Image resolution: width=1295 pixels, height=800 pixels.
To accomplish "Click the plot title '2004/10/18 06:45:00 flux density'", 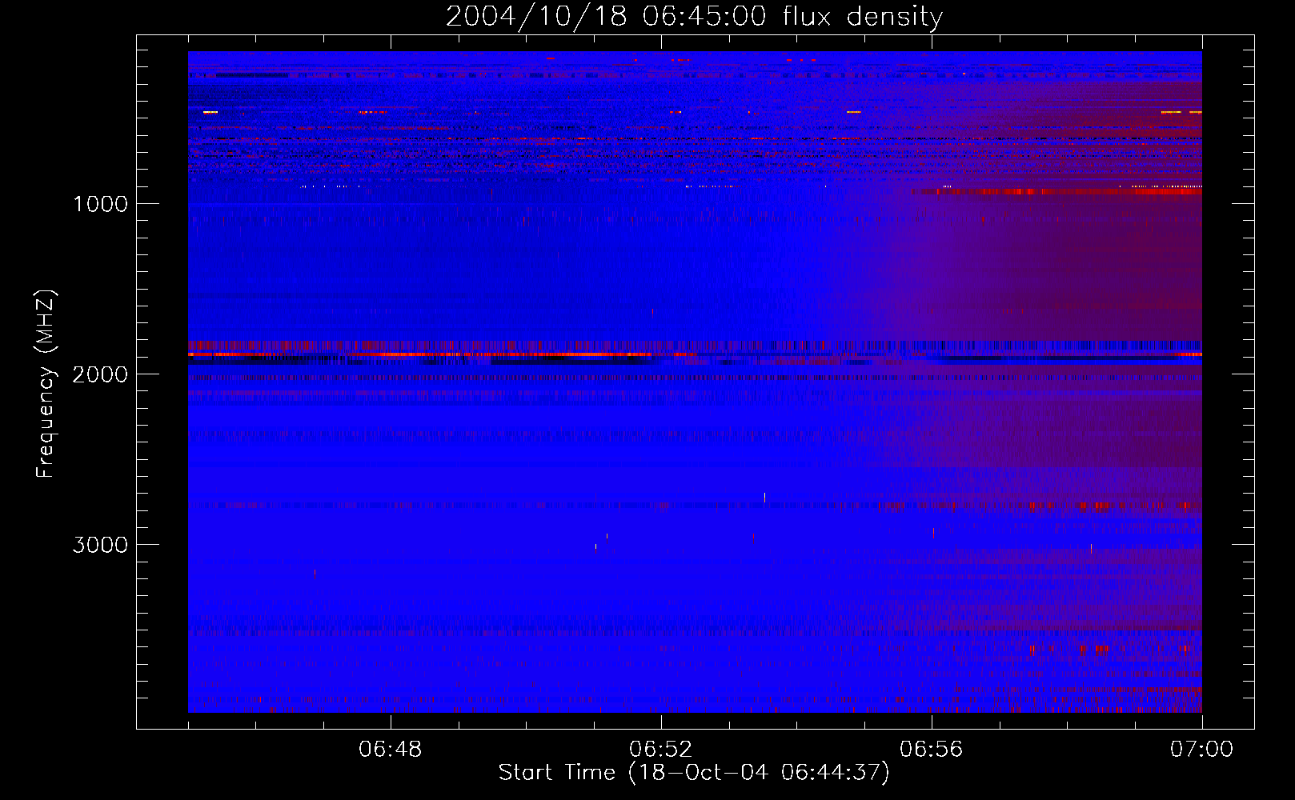I will (694, 17).
